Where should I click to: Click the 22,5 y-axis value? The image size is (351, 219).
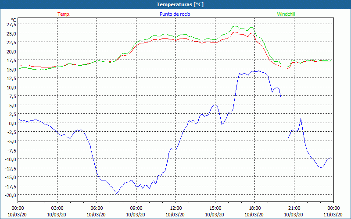pos(11,42)
